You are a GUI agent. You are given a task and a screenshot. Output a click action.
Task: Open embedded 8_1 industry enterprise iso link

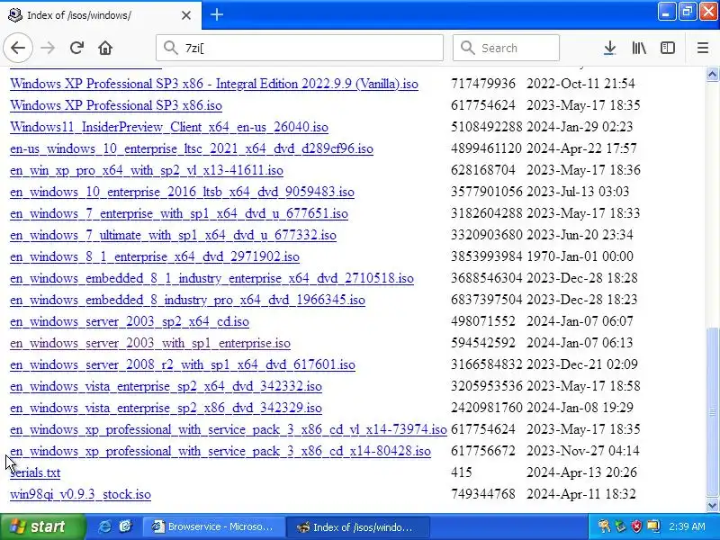pyautogui.click(x=211, y=278)
